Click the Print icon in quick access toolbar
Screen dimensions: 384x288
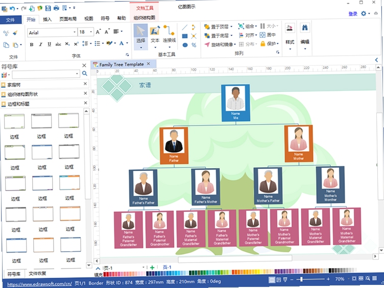56,8
